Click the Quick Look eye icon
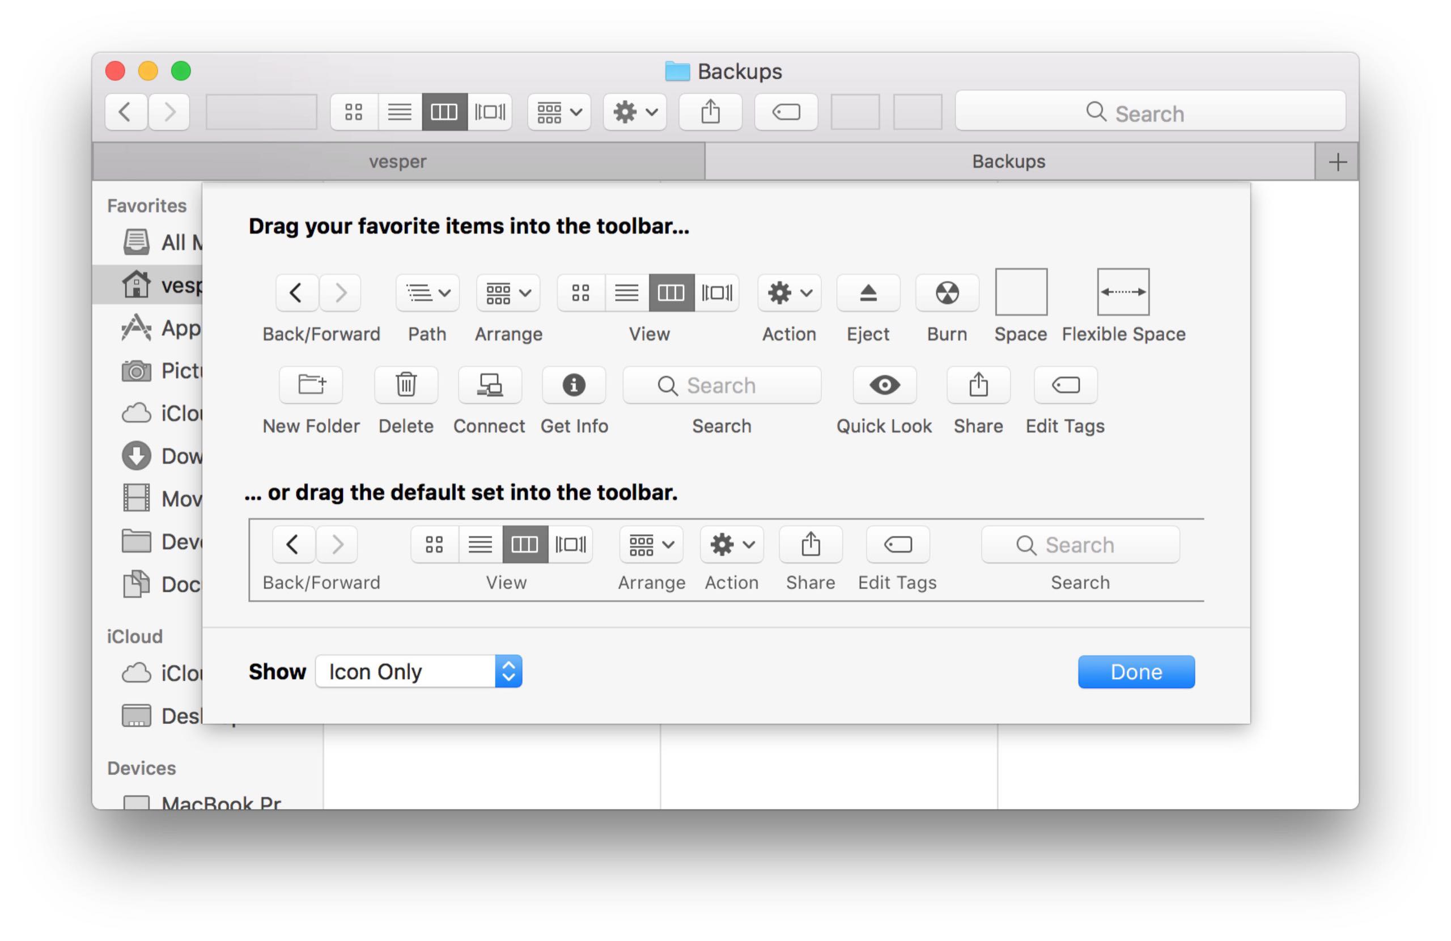Screen dimensions: 1451x941 point(884,385)
